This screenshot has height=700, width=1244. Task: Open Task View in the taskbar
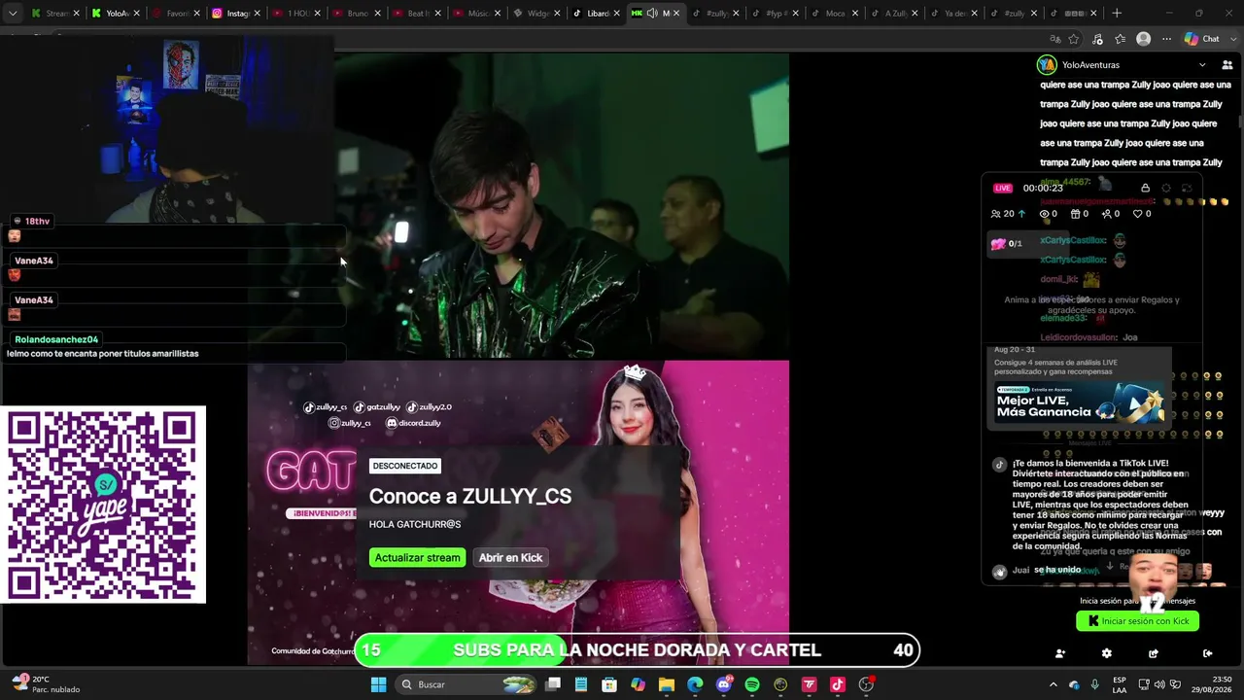[553, 684]
